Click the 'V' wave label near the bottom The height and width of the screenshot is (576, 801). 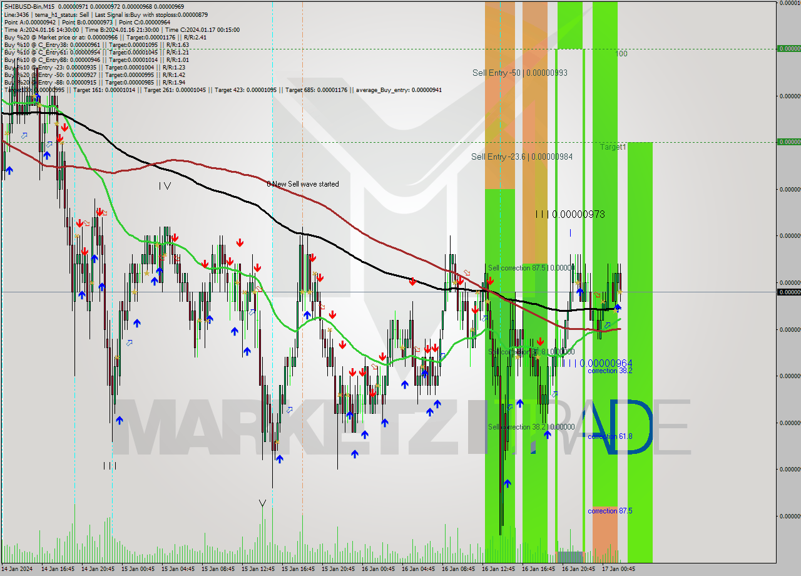(262, 503)
